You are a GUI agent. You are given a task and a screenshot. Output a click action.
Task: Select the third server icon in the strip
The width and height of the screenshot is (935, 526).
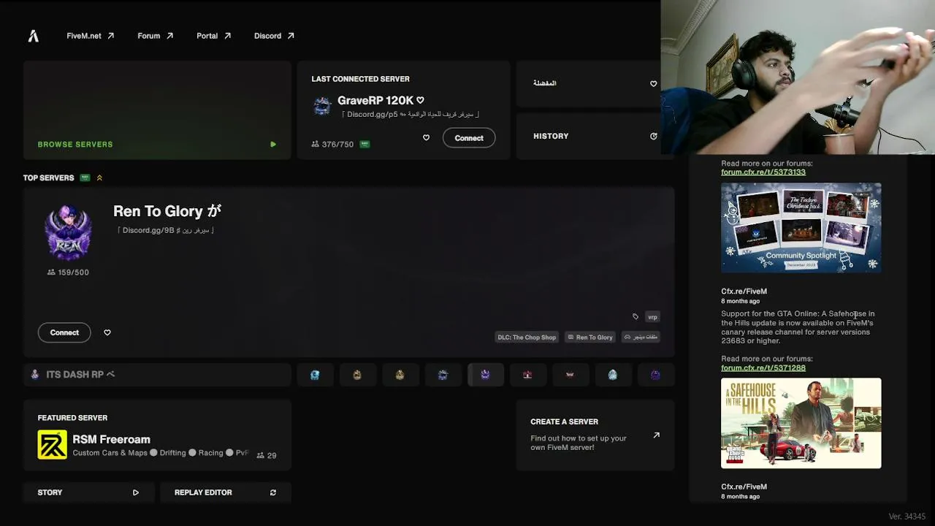400,375
